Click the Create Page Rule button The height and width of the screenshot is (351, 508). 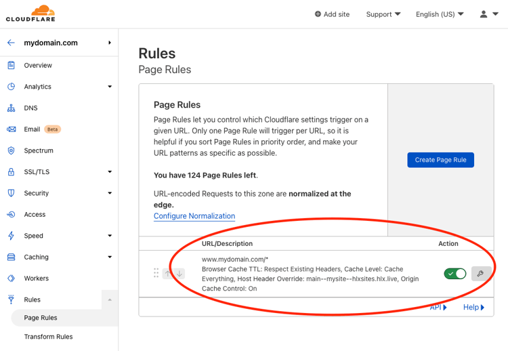click(x=441, y=160)
